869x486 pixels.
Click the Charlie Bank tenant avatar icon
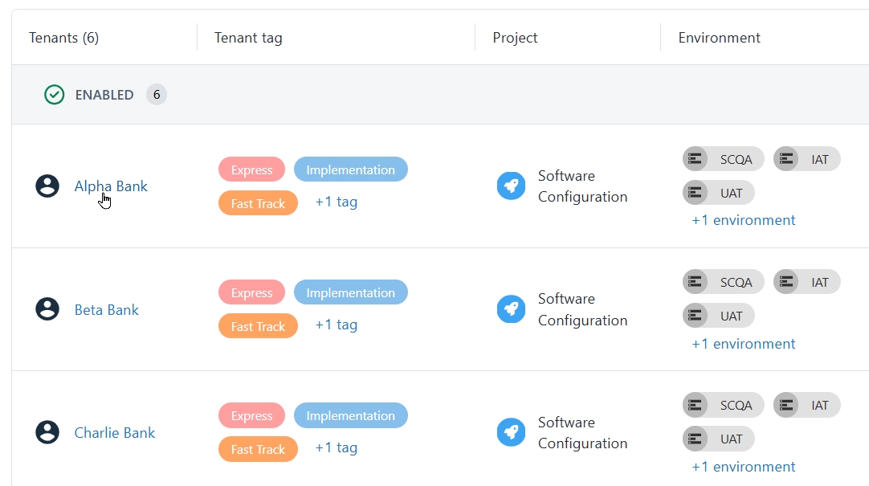[47, 432]
